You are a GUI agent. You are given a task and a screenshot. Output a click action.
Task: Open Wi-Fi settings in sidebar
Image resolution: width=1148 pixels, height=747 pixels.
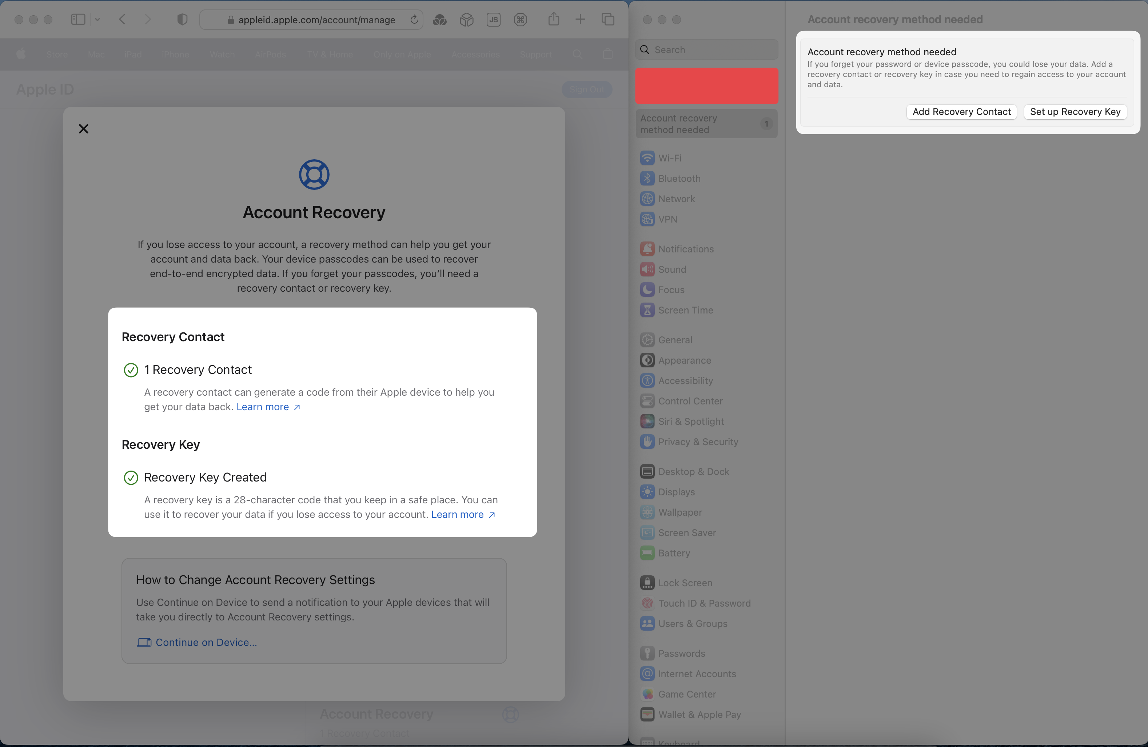coord(670,158)
